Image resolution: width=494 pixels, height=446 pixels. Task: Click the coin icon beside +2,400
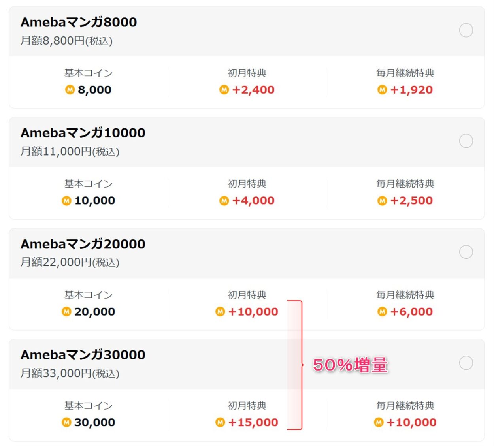point(224,90)
